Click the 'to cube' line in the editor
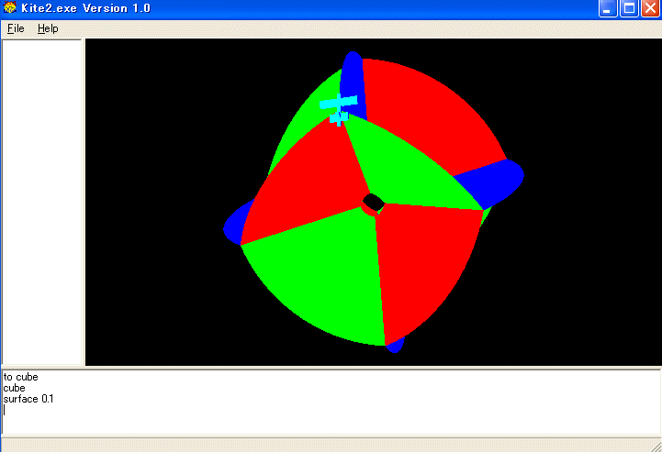The image size is (662, 452). (x=21, y=377)
